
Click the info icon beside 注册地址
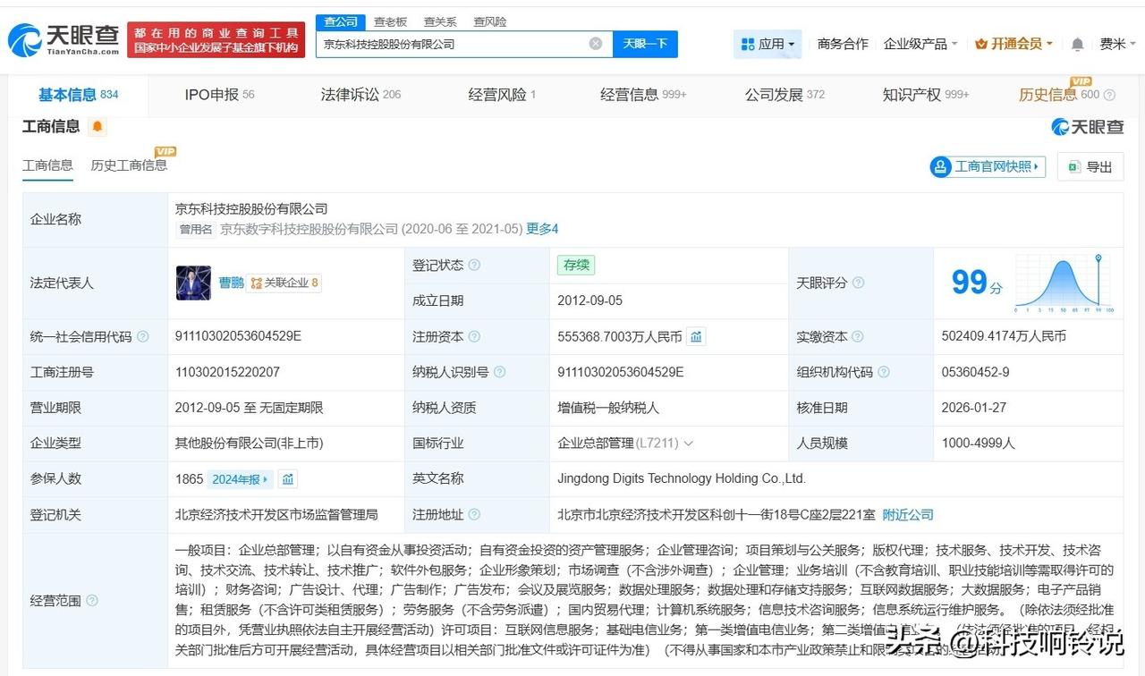pos(474,515)
